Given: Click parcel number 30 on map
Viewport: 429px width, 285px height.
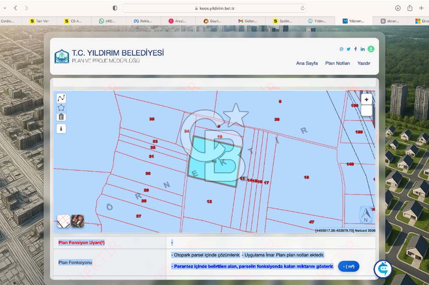Looking at the screenshot, I should tap(148, 173).
